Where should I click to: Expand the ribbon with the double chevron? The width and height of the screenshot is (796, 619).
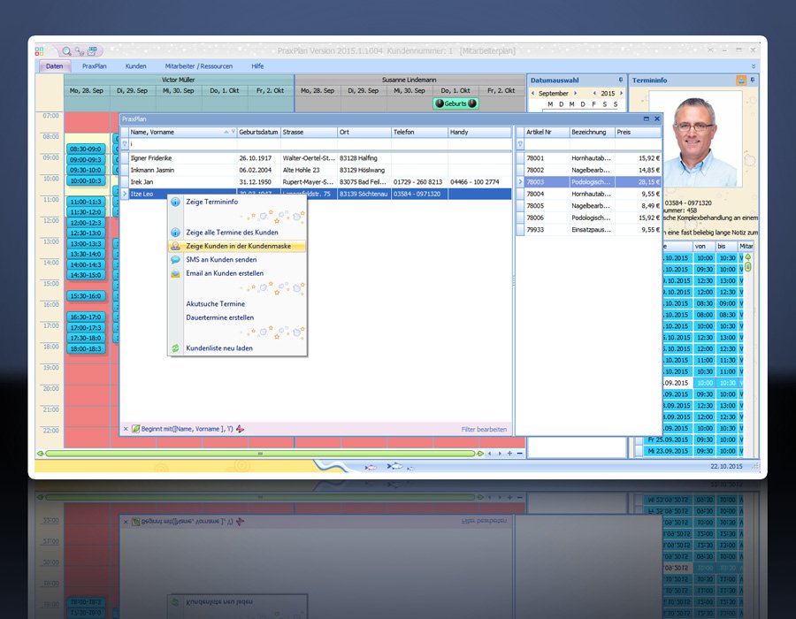click(754, 66)
